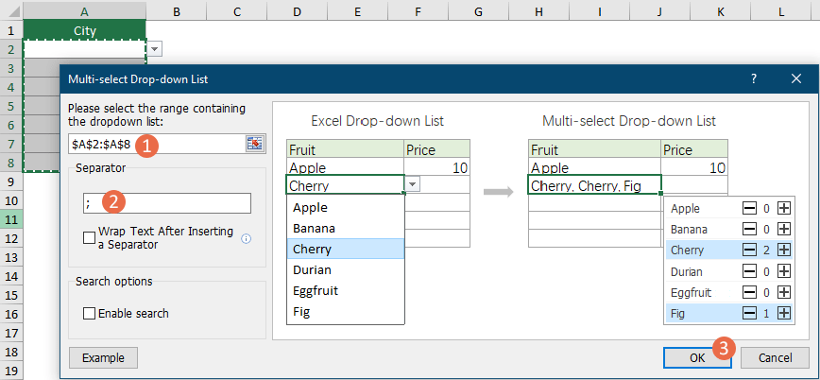Click the info icon next to Wrap Text option

tap(247, 238)
